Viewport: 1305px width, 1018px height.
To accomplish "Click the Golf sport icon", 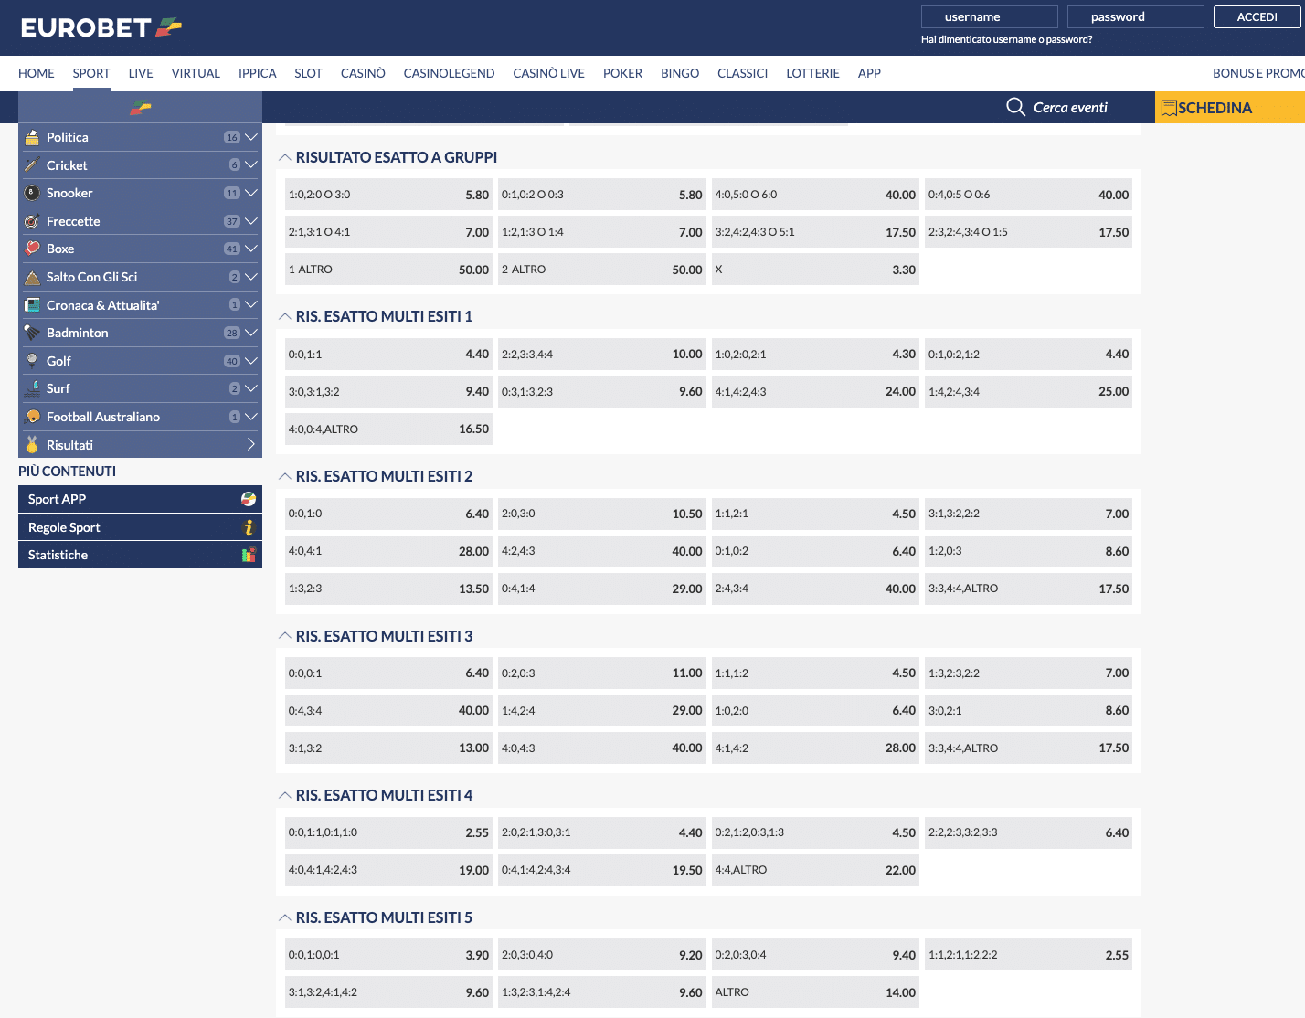I will pos(32,361).
